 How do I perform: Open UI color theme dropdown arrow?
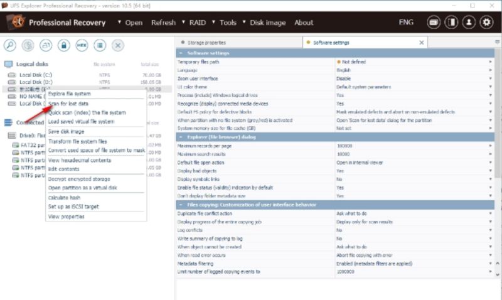click(490, 87)
